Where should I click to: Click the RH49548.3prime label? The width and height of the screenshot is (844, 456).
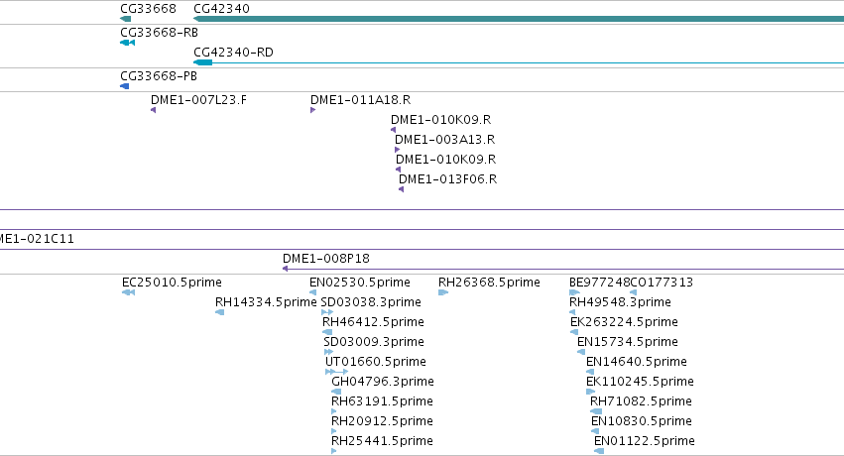click(620, 302)
